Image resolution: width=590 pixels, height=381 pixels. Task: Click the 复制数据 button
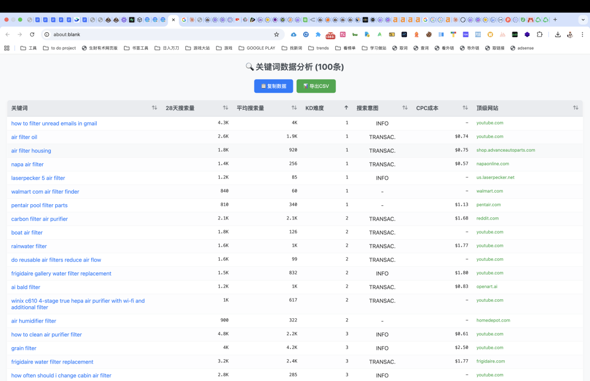[274, 86]
